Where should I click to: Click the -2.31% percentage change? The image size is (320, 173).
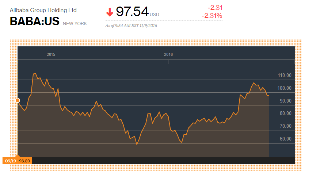pyautogui.click(x=212, y=16)
